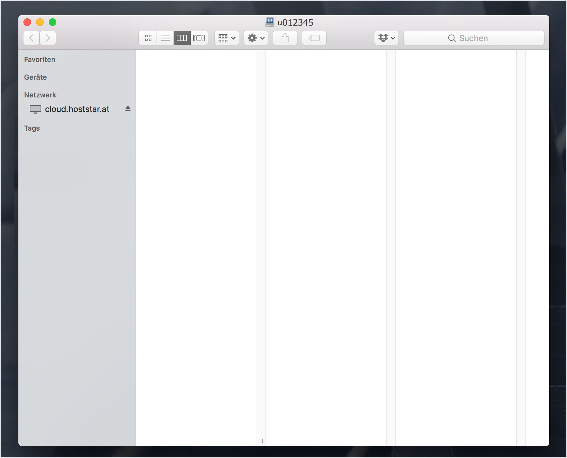Viewport: 567px width, 458px height.
Task: Click the edit tags button
Action: tap(314, 38)
